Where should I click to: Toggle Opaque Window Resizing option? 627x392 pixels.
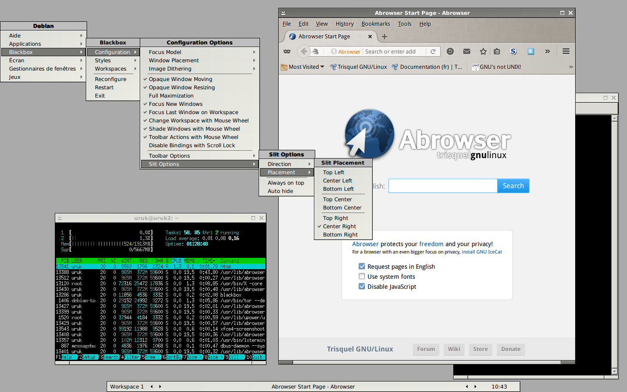[x=200, y=88]
